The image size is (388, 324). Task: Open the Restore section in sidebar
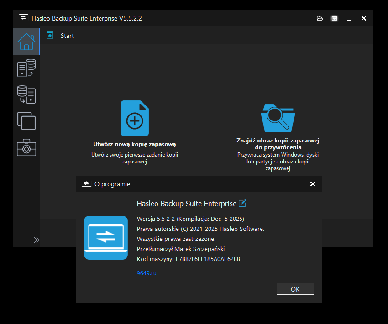[x=26, y=94]
